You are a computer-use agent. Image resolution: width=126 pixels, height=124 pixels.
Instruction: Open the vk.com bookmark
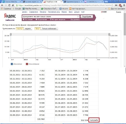point(64,9)
